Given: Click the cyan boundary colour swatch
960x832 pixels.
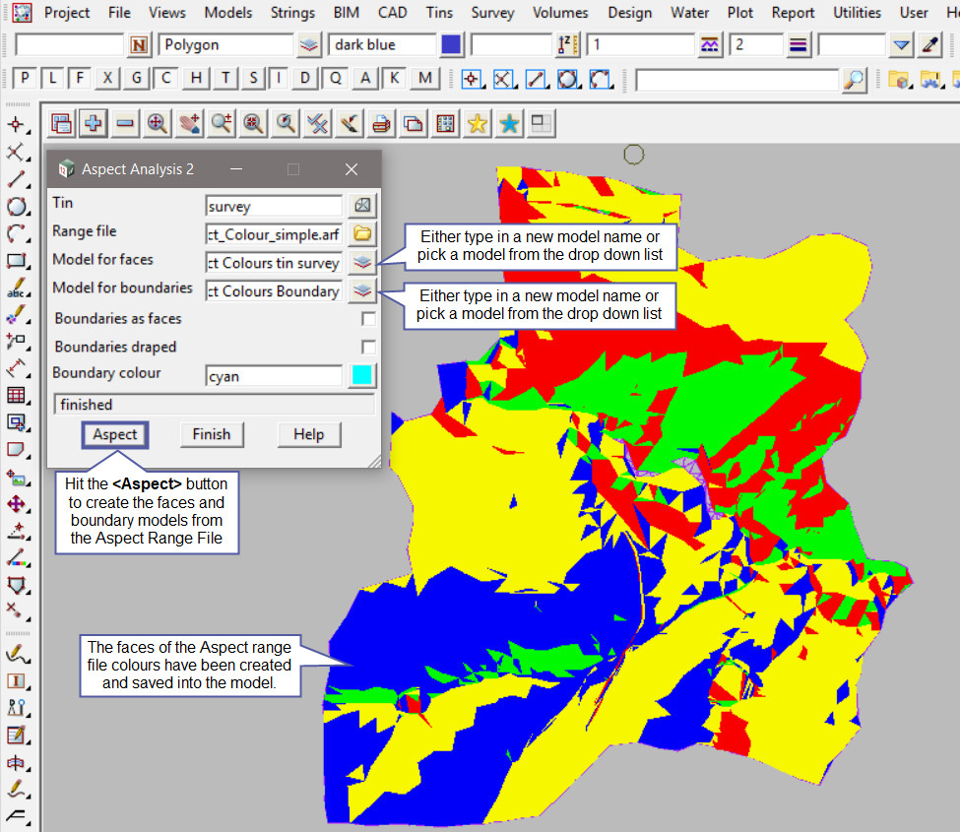Looking at the screenshot, I should click(x=362, y=375).
